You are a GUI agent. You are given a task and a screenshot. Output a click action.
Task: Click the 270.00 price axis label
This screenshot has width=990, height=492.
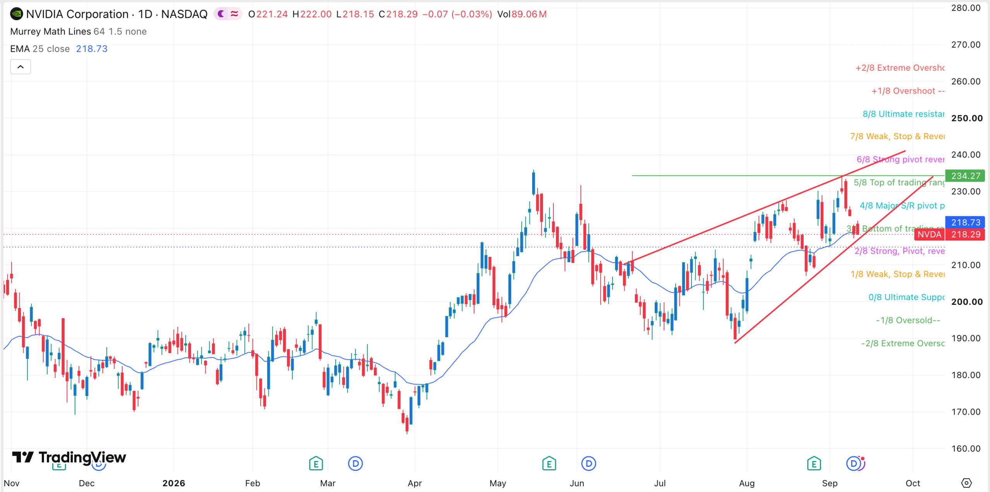(966, 45)
